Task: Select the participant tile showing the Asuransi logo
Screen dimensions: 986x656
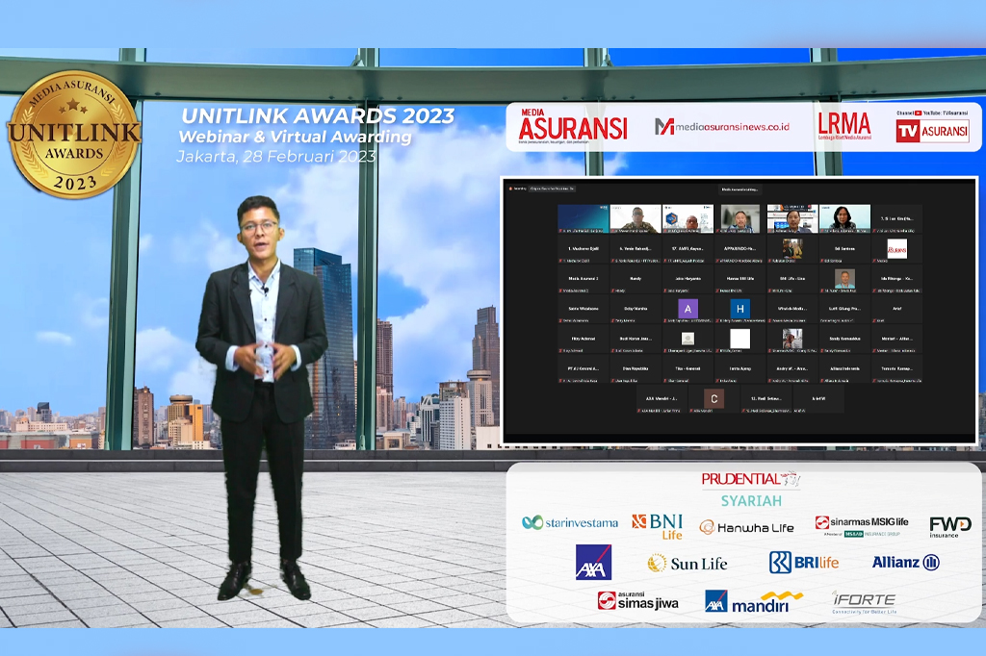Action: 896,249
